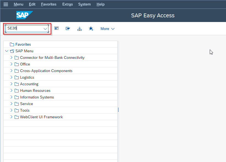Open the System menu
Image resolution: width=226 pixels, height=162 pixels.
point(85,4)
